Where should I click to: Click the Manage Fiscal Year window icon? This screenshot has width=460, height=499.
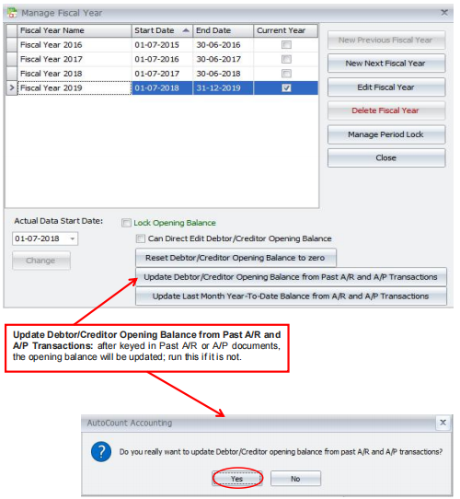(x=12, y=13)
